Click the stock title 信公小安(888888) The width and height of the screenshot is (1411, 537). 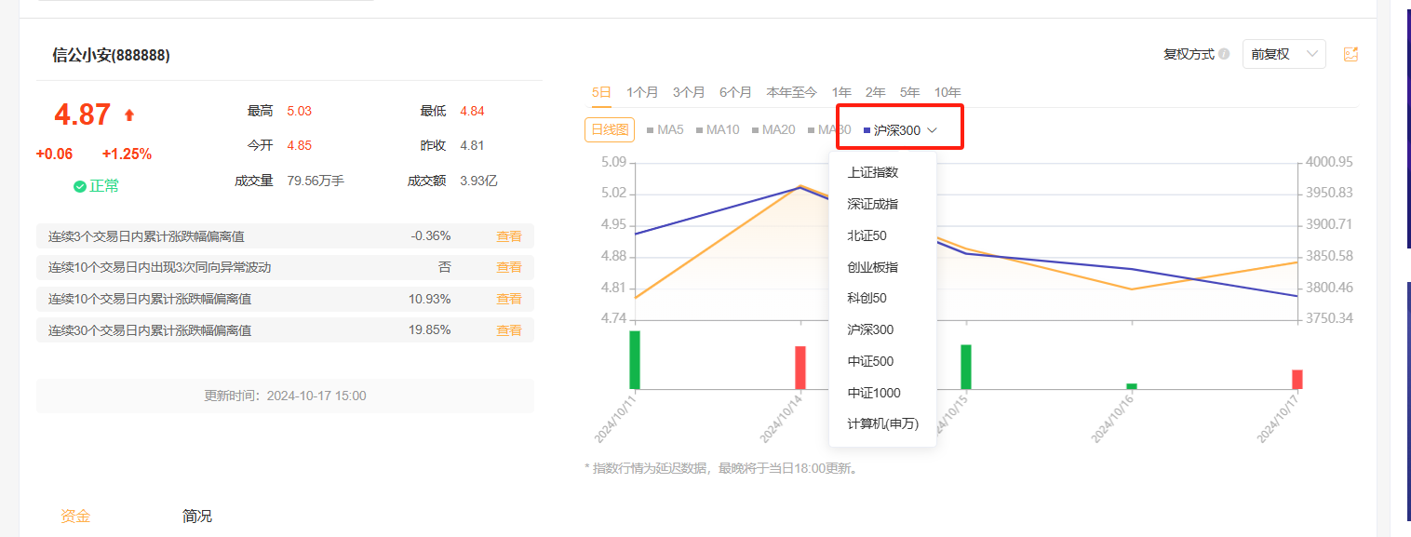111,56
